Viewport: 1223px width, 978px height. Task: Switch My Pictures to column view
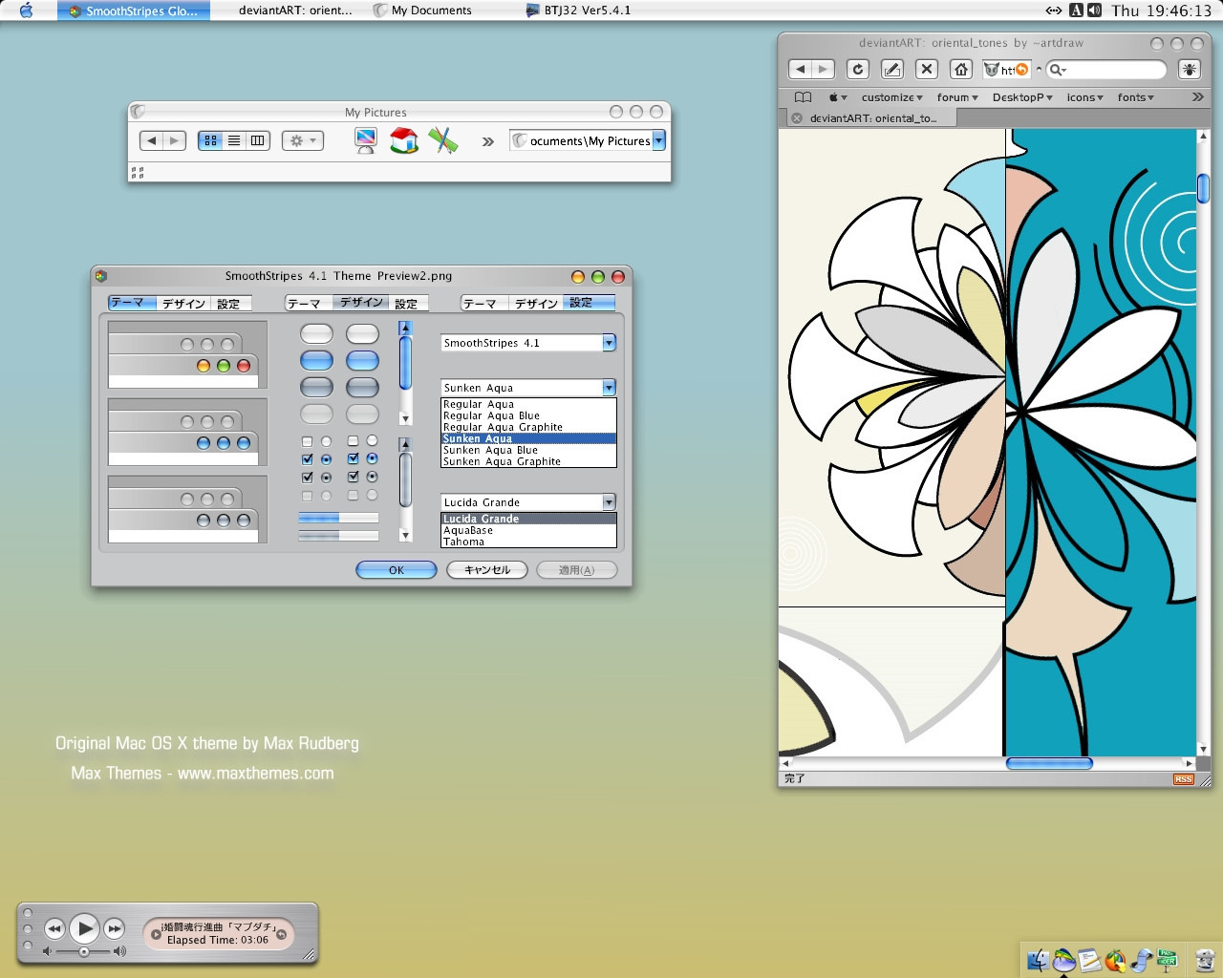pyautogui.click(x=258, y=140)
